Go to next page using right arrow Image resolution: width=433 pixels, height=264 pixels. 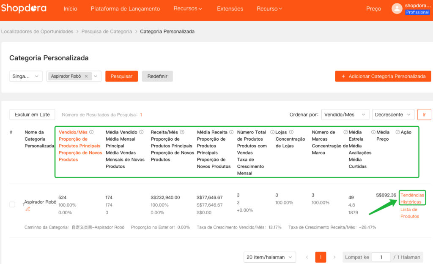[x=334, y=257]
